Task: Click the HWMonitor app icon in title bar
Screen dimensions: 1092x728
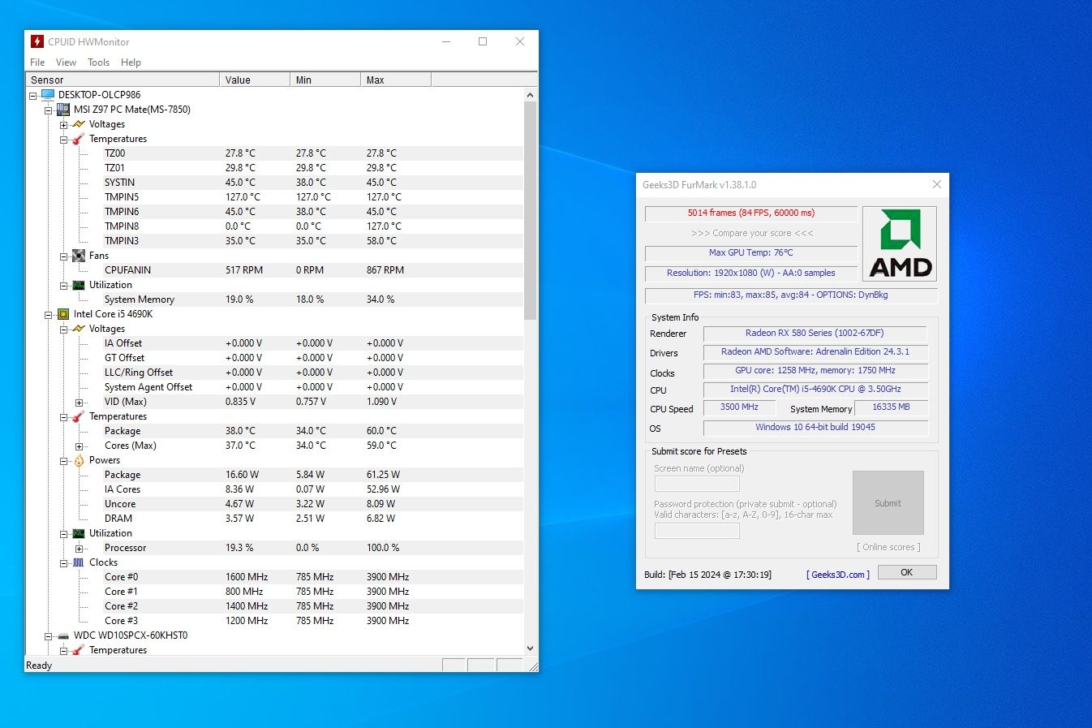Action: [37, 41]
